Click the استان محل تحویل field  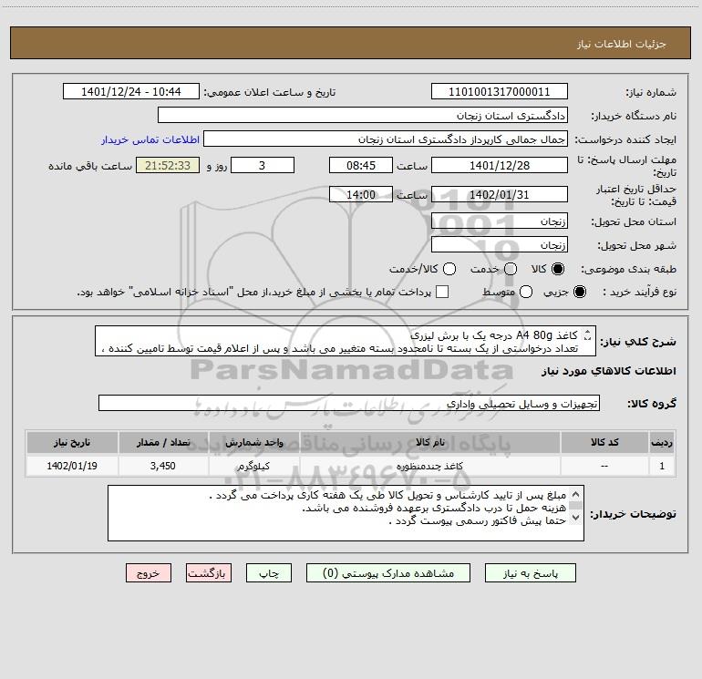coord(500,221)
